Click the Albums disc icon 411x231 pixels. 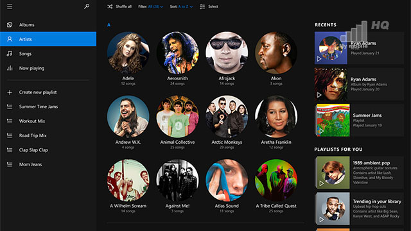(x=10, y=24)
